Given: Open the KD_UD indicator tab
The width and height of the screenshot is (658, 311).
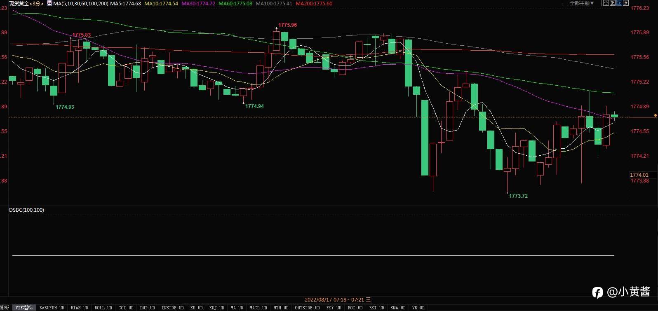Looking at the screenshot, I should pos(196,308).
